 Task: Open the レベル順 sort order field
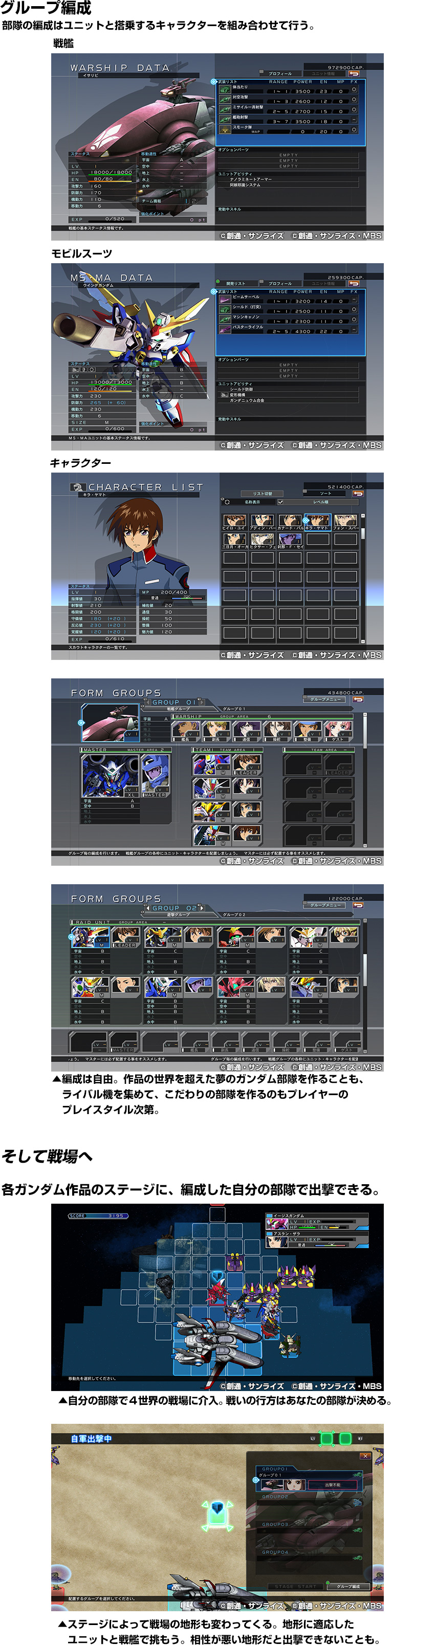click(x=321, y=502)
